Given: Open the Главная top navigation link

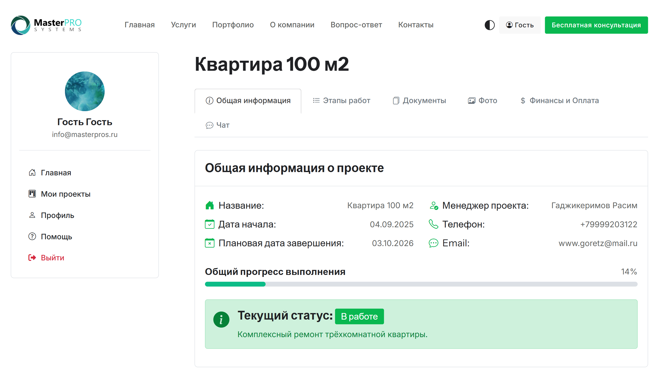Looking at the screenshot, I should tap(140, 25).
